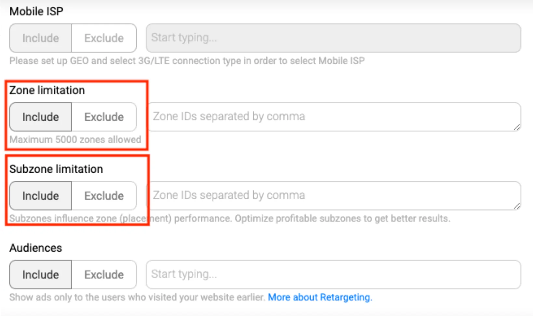The image size is (533, 316).
Task: Click the Audiences search field
Action: tap(333, 274)
